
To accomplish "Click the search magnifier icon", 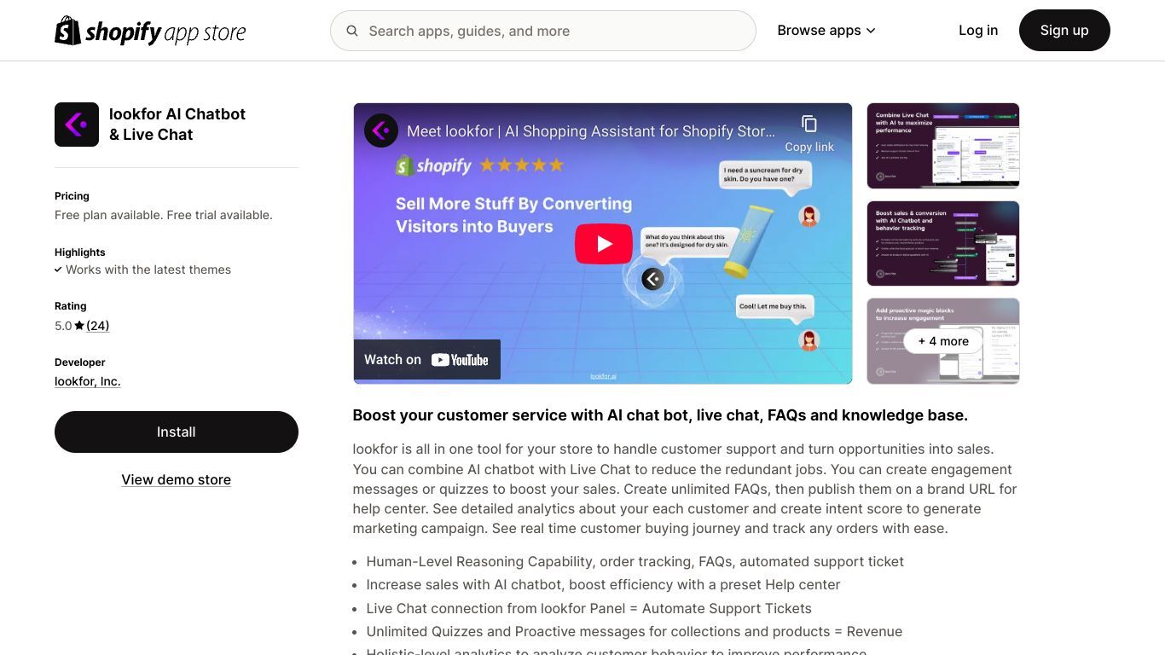I will click(x=352, y=31).
